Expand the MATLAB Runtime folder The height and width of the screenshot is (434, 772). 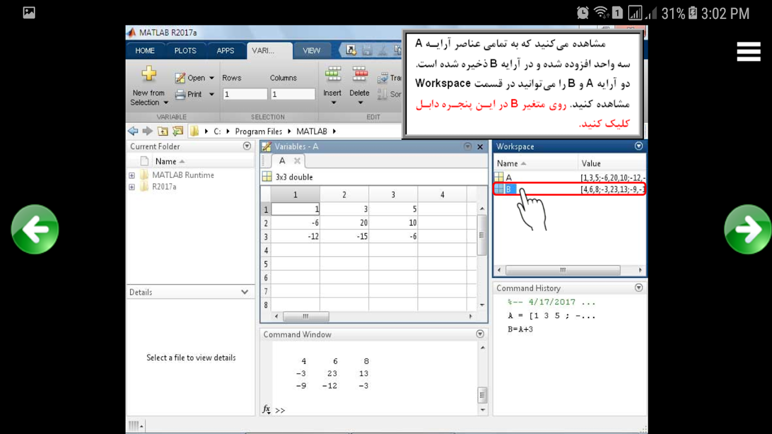[x=132, y=175]
